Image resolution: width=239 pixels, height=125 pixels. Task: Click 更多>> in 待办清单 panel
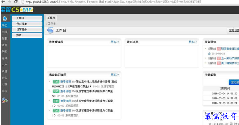coord(193,42)
